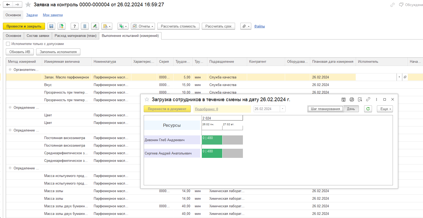Click the Исполнитель input field in highlighted row

tap(376, 77)
